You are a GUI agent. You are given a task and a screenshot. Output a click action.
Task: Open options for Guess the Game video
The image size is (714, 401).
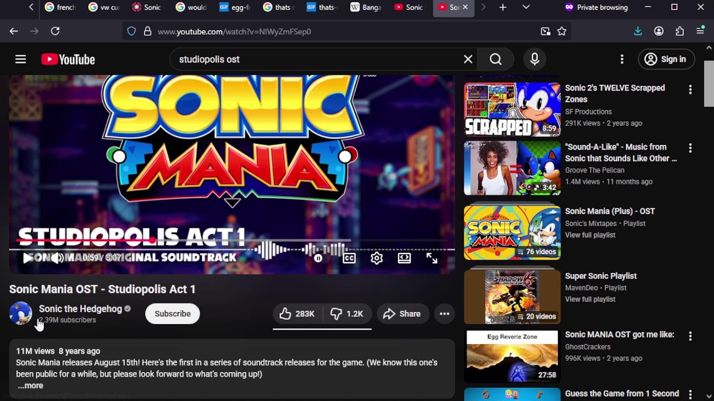(x=690, y=394)
